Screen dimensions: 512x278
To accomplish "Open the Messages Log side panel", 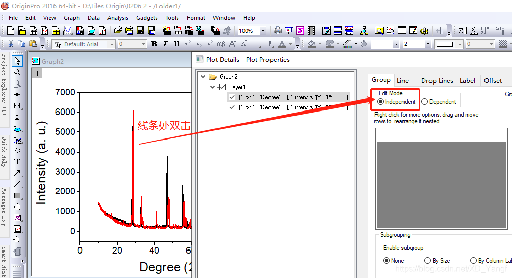I will coord(4,207).
